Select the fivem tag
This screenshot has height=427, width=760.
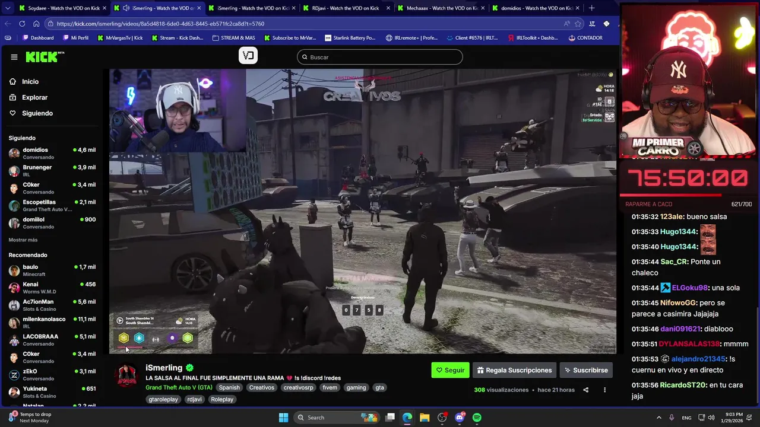tap(330, 387)
